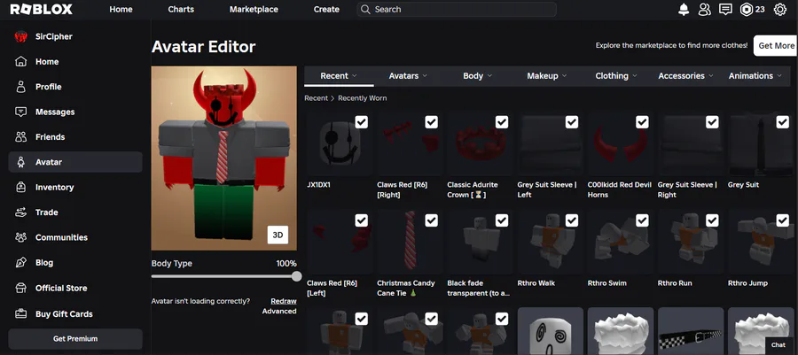Select the white swirl-eyed head thumbnail
The width and height of the screenshot is (798, 355).
tap(550, 331)
